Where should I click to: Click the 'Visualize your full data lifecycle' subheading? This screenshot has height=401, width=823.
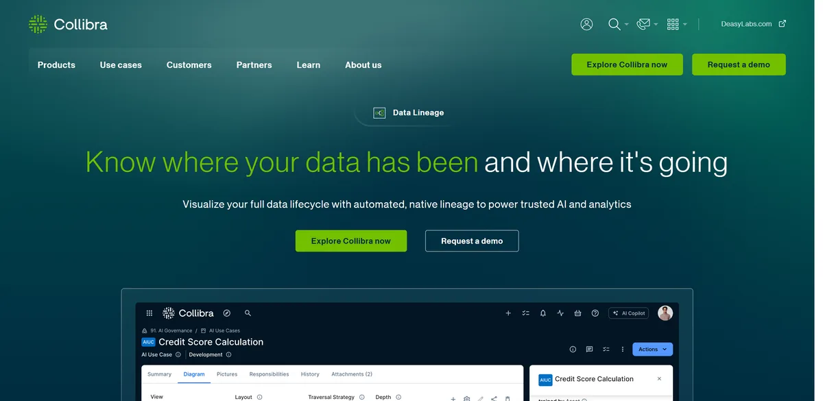point(407,204)
